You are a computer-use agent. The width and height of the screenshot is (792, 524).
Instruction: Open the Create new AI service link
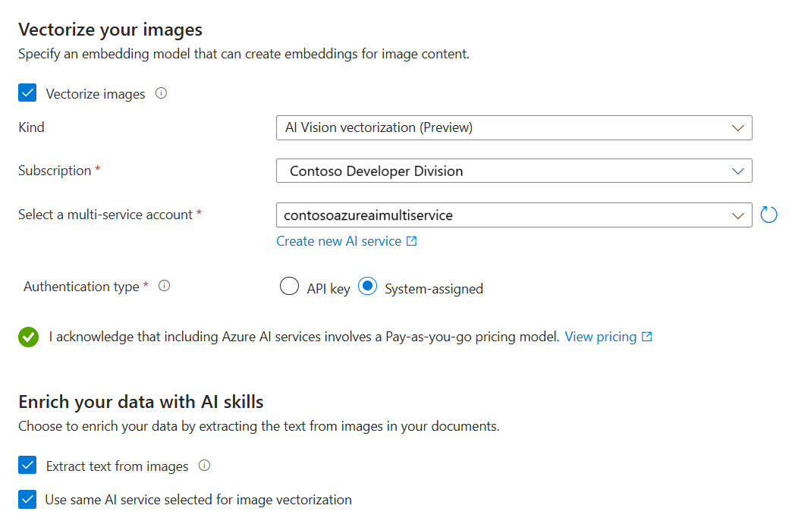338,241
